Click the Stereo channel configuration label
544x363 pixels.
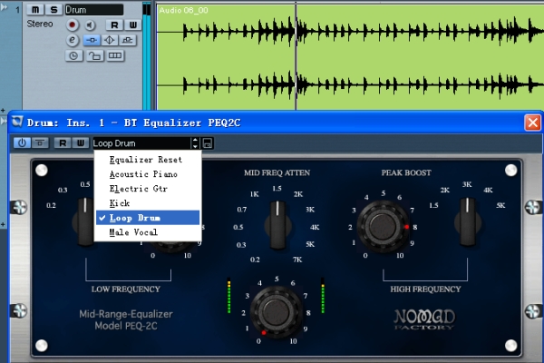[40, 24]
